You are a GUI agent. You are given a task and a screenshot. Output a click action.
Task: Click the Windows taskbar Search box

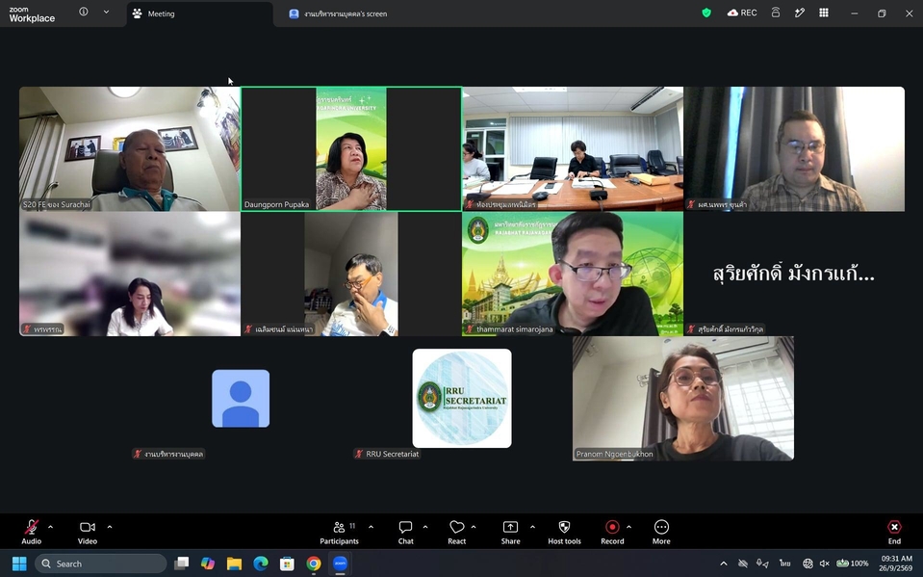(101, 564)
